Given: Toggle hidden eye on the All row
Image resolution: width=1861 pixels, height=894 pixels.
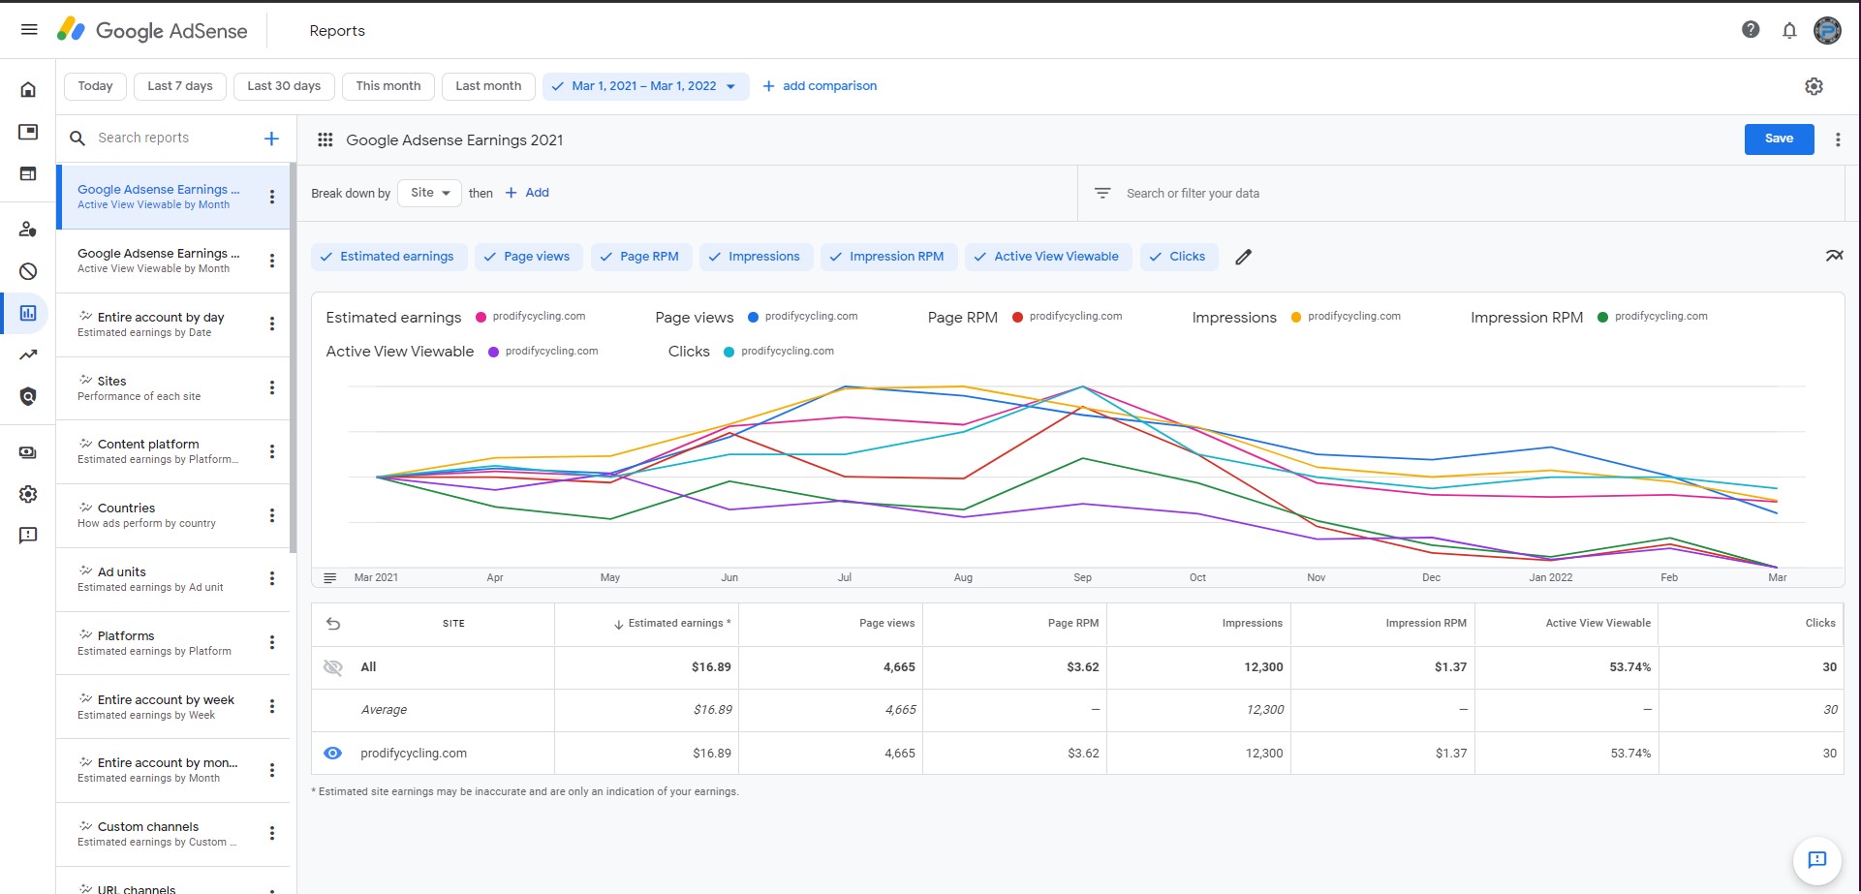Looking at the screenshot, I should click(333, 666).
